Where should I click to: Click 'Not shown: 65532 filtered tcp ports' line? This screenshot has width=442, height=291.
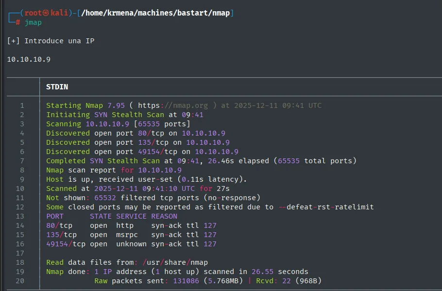(153, 198)
